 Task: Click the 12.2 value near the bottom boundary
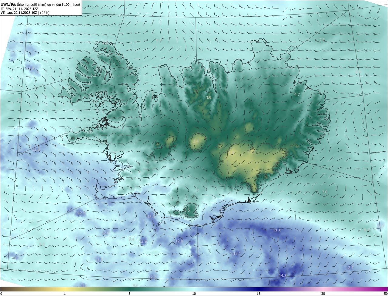pyautogui.click(x=152, y=277)
